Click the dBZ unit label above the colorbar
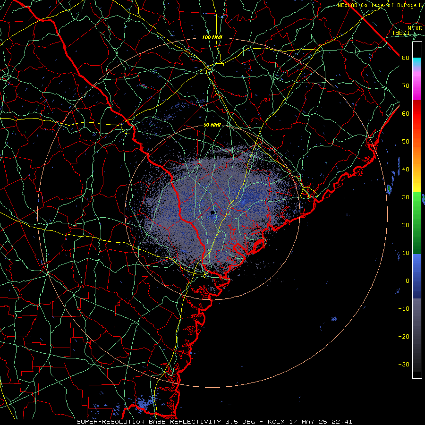 (x=401, y=33)
